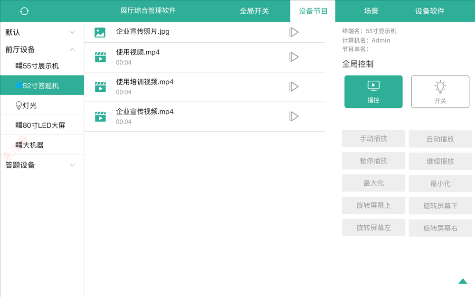The height and width of the screenshot is (297, 475).
Task: Switch to the 场景 tab
Action: click(371, 11)
